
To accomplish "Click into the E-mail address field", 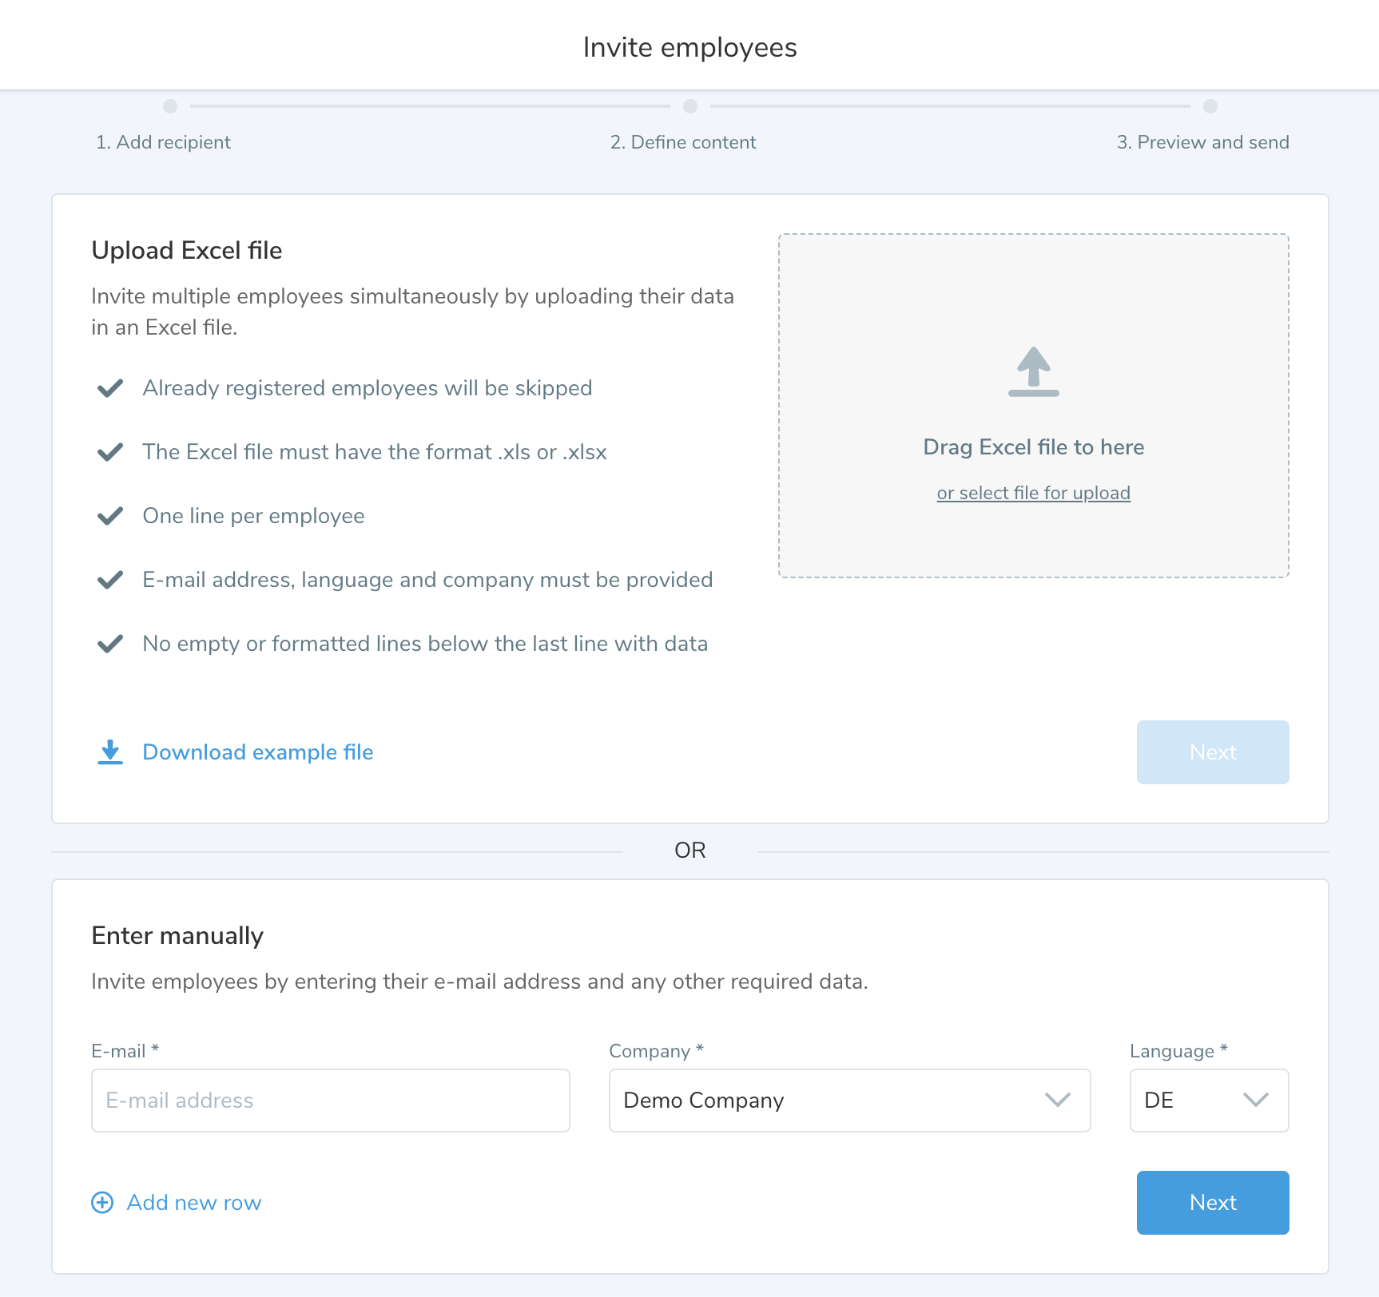I will 331,1101.
